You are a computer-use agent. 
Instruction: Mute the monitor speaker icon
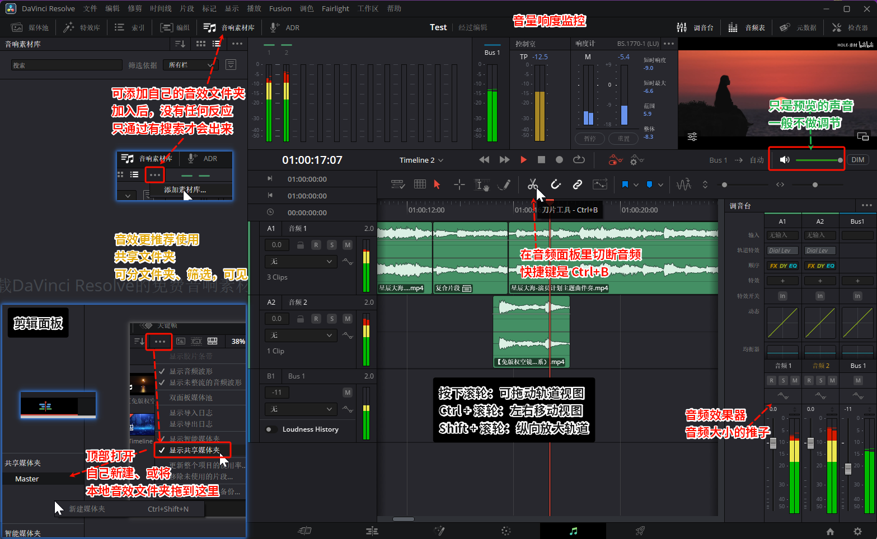pyautogui.click(x=785, y=160)
